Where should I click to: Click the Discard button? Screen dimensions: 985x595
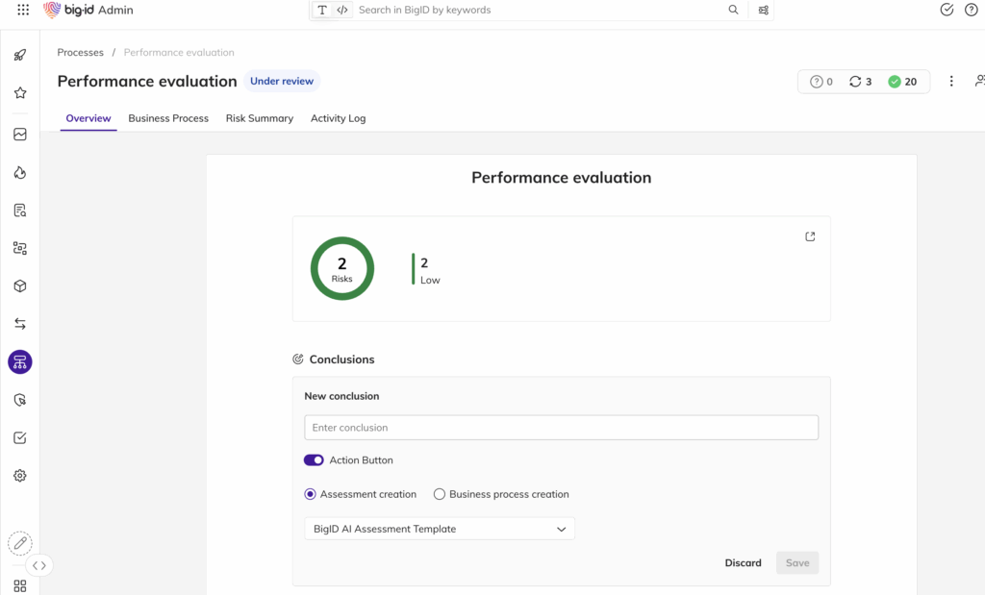(743, 563)
